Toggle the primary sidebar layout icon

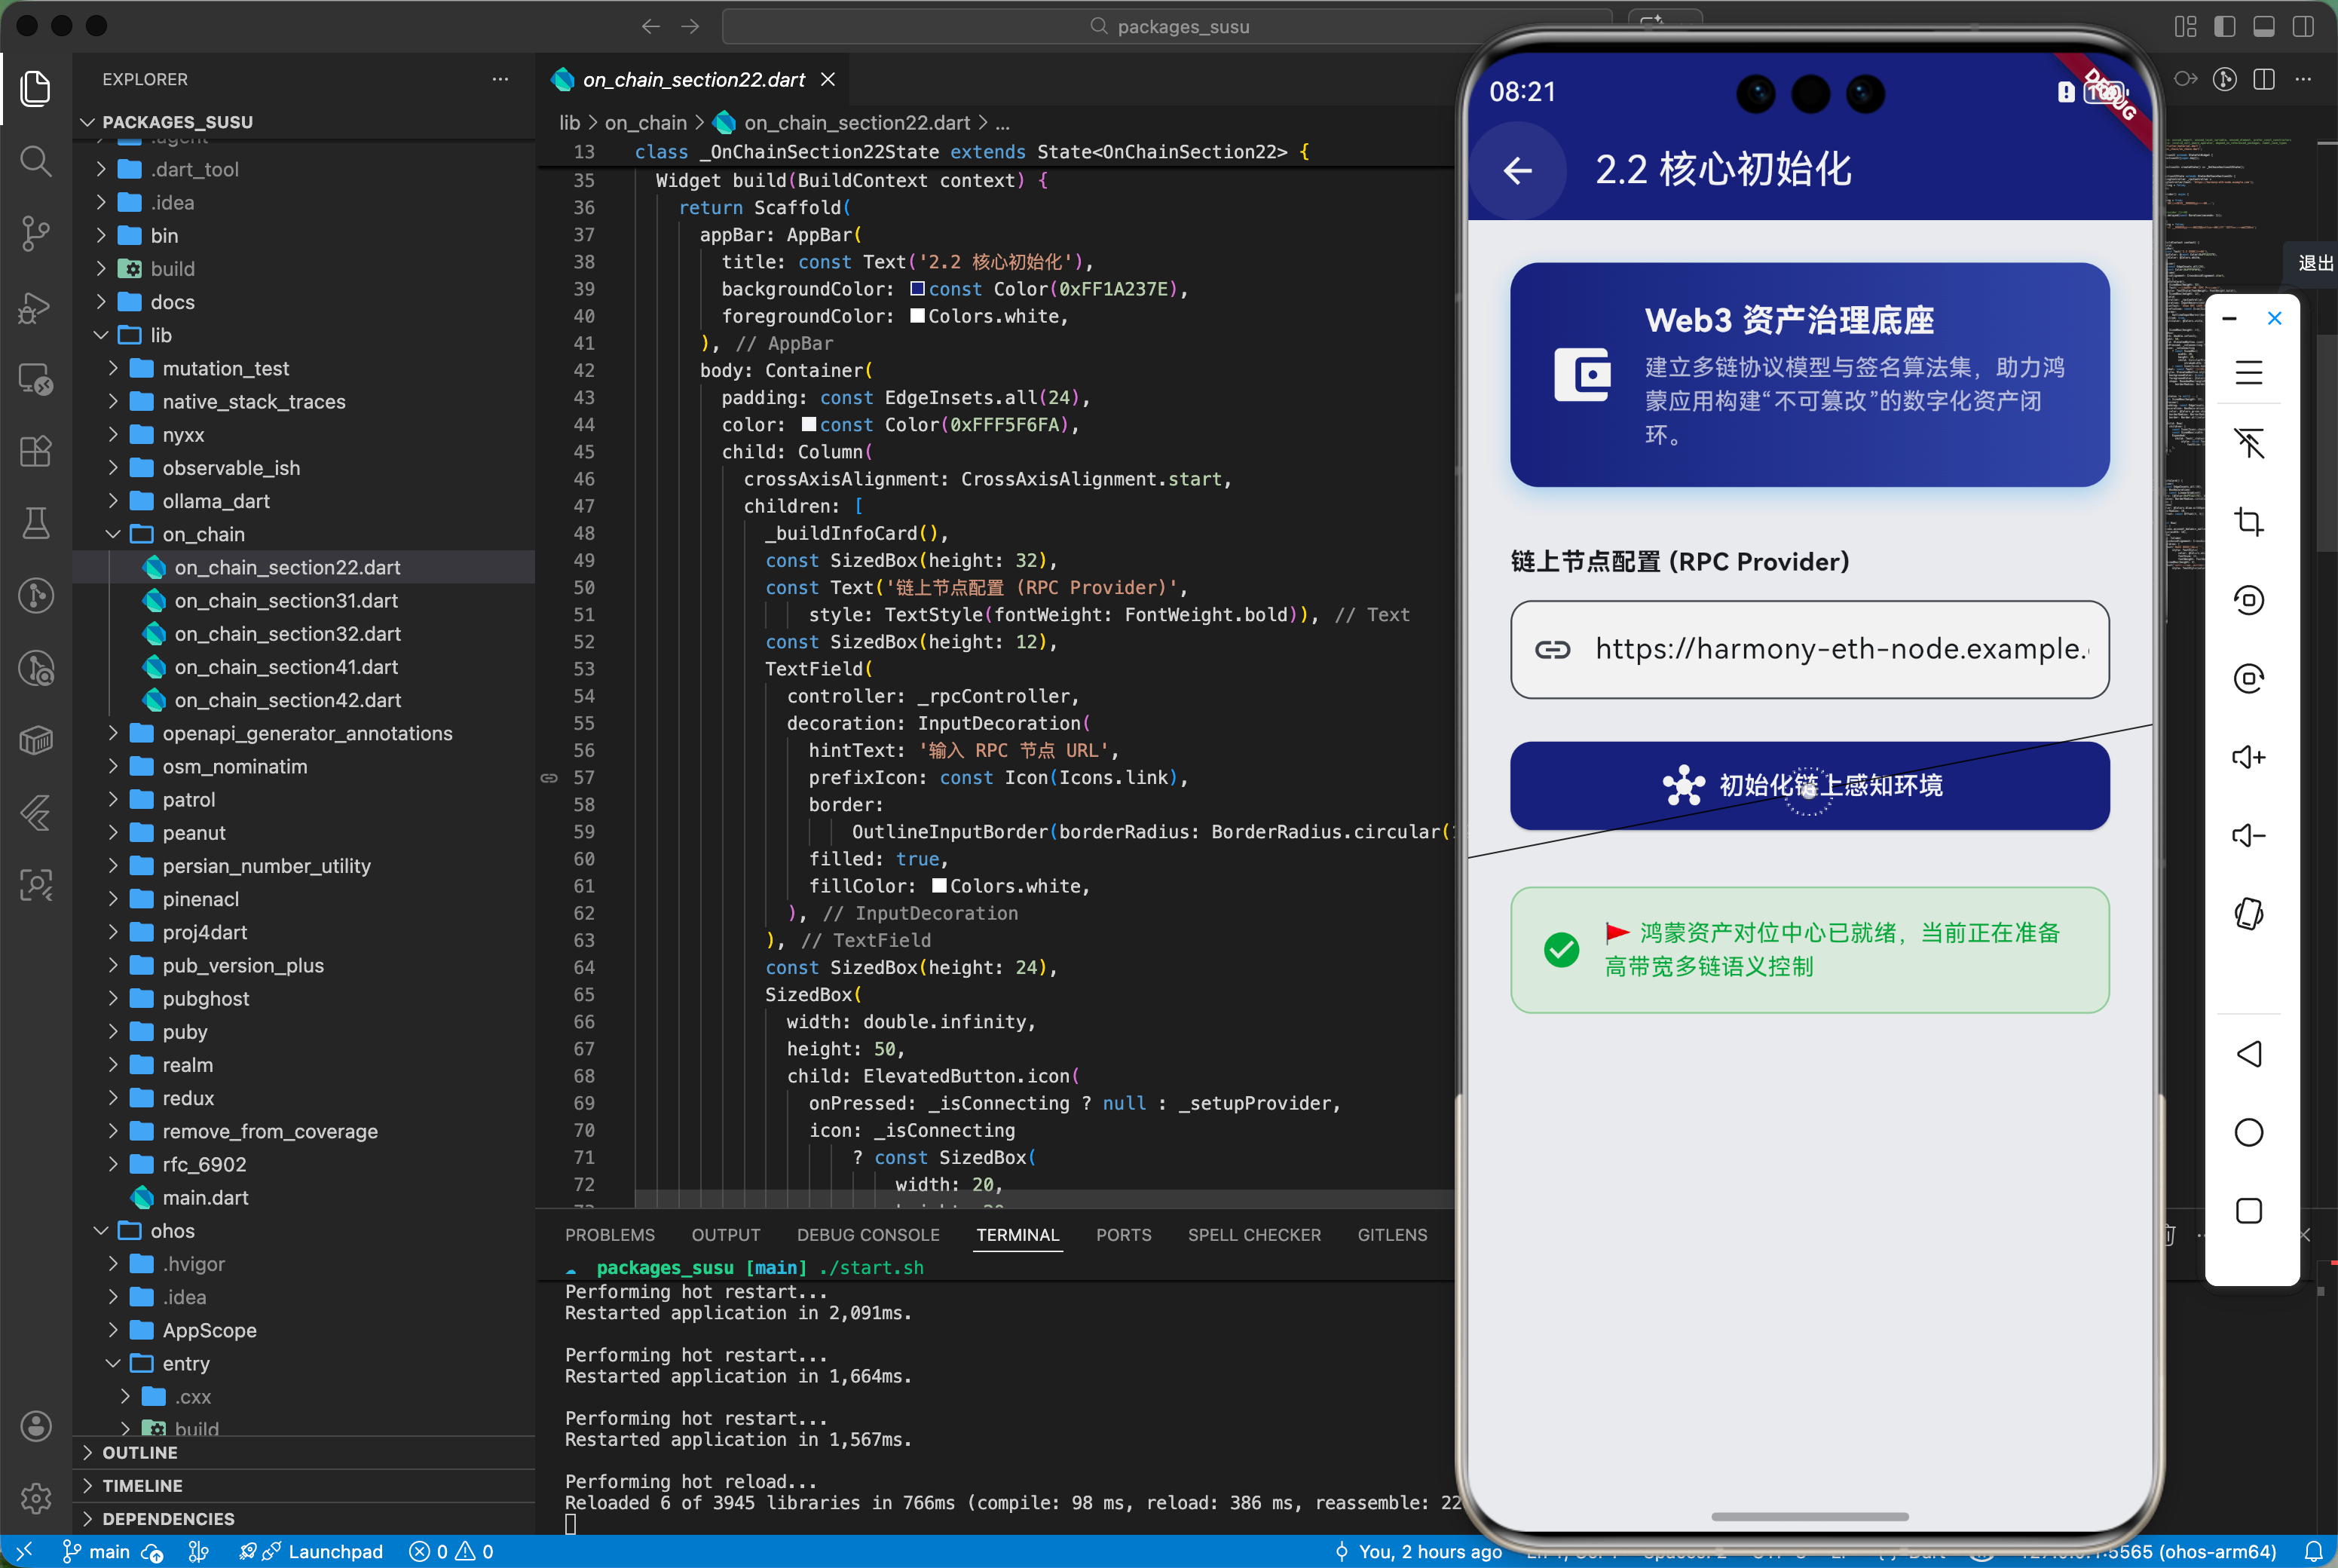2224,27
